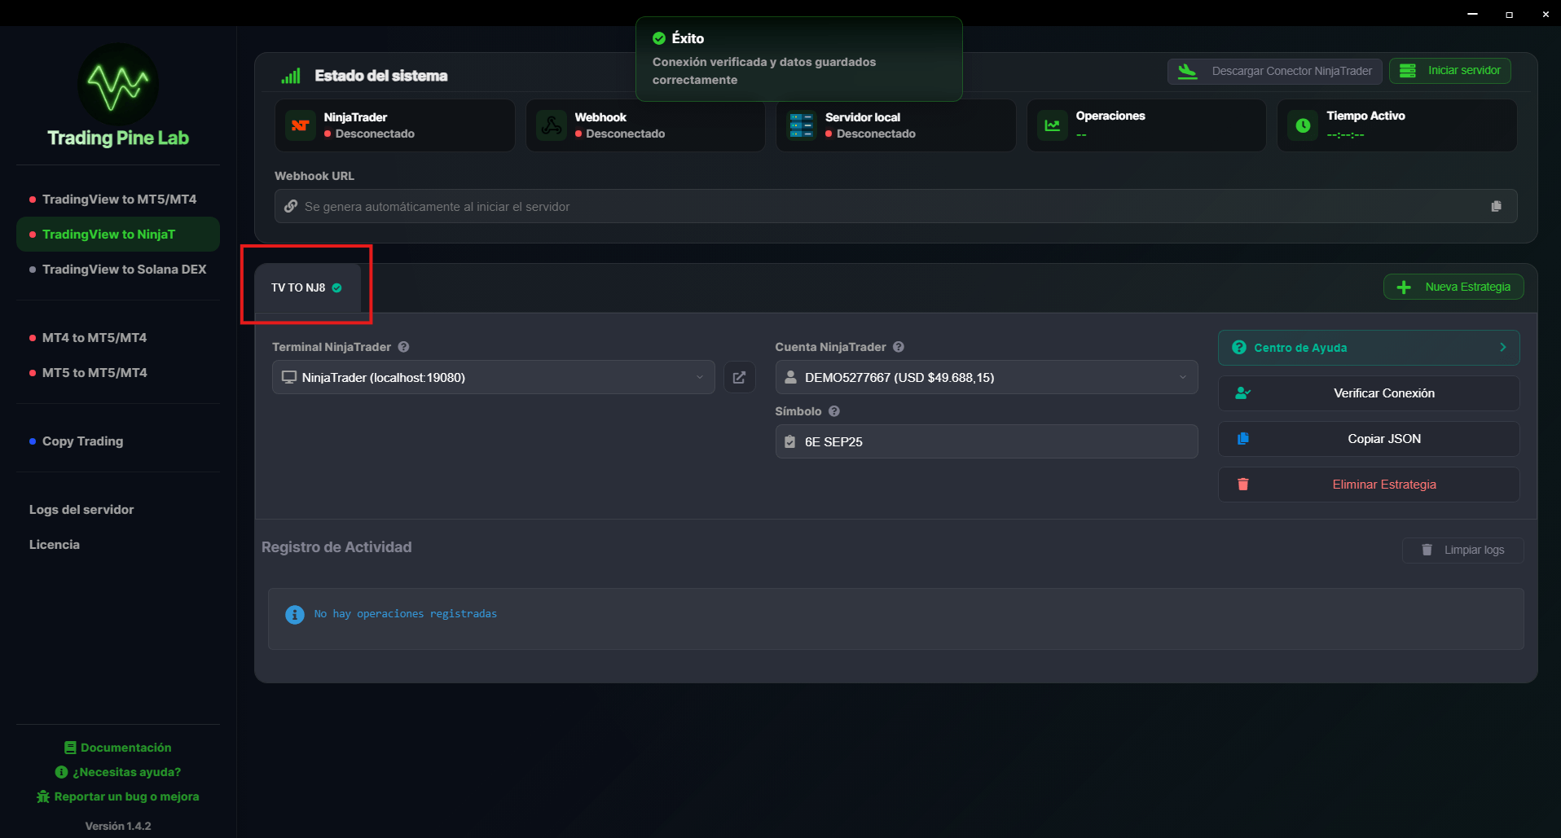1561x838 pixels.
Task: Select TradingView to Solana DEX in sidebar
Action: click(124, 269)
